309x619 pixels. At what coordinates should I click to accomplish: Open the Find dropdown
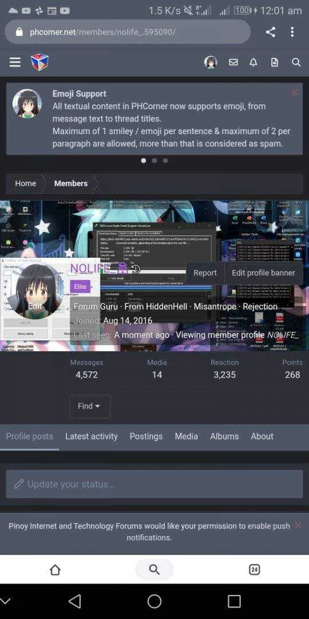[90, 406]
